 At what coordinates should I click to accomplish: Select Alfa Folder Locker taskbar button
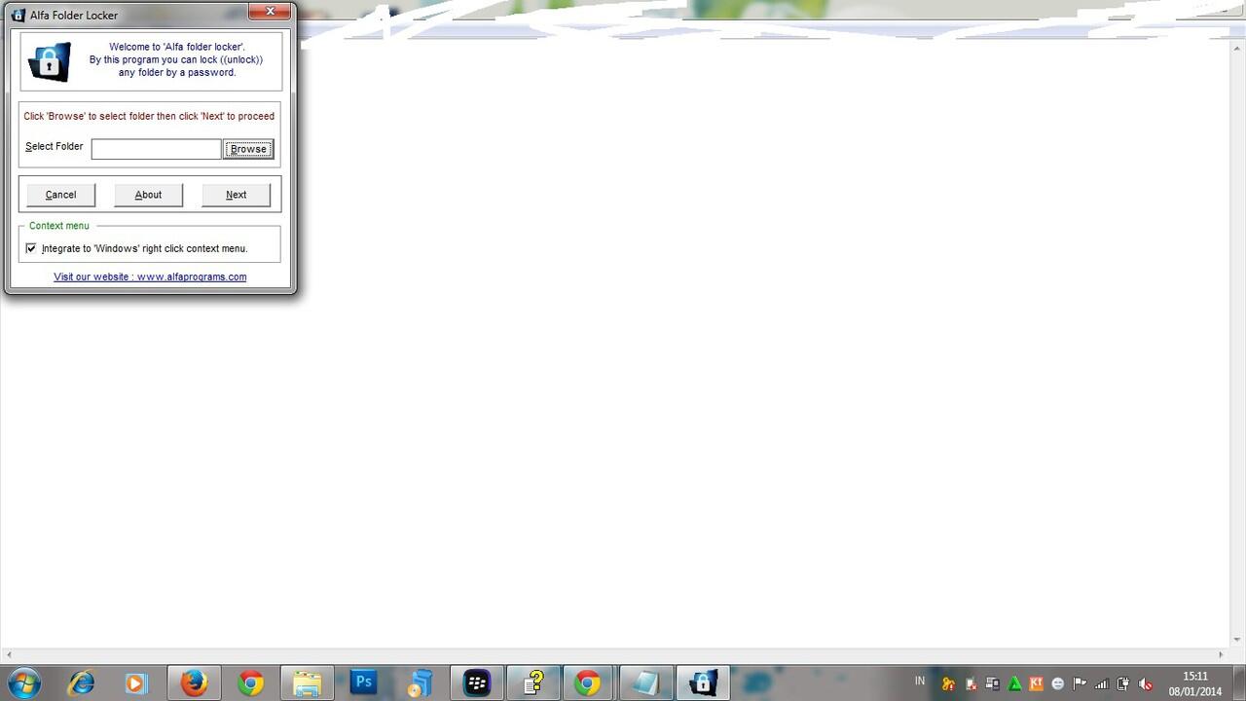(702, 683)
